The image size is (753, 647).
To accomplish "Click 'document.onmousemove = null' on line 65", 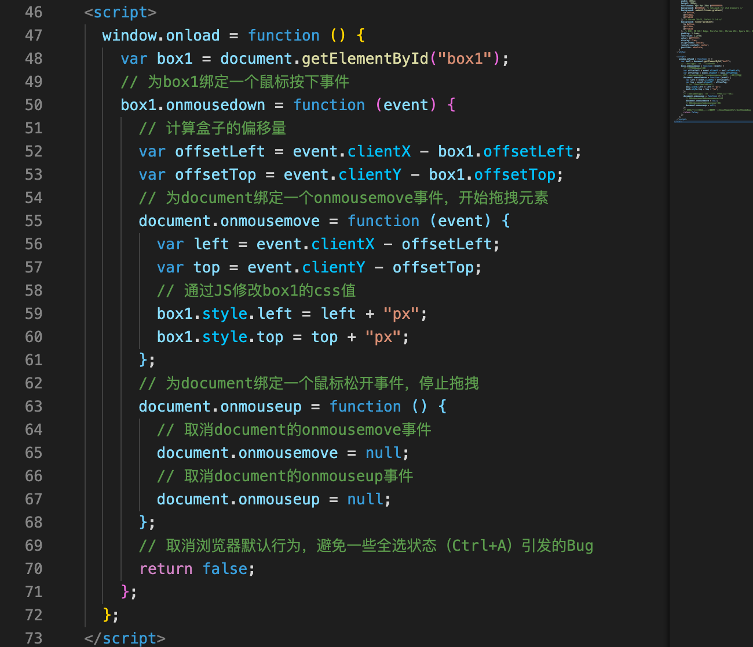I will tap(279, 453).
